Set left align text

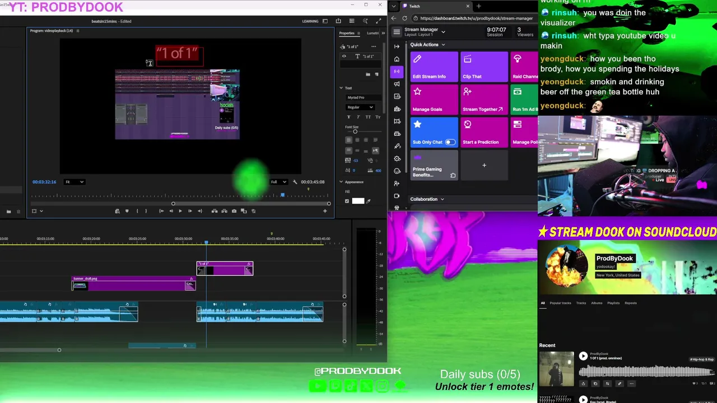click(x=348, y=140)
